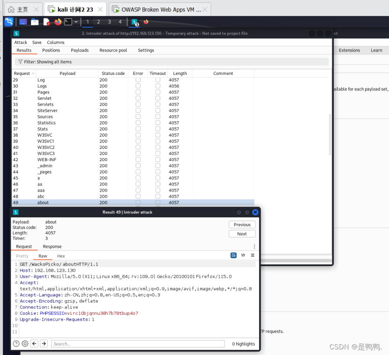Go to next search match arrow

(44, 344)
